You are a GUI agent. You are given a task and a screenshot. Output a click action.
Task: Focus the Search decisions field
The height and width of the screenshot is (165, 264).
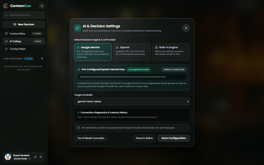24,15
